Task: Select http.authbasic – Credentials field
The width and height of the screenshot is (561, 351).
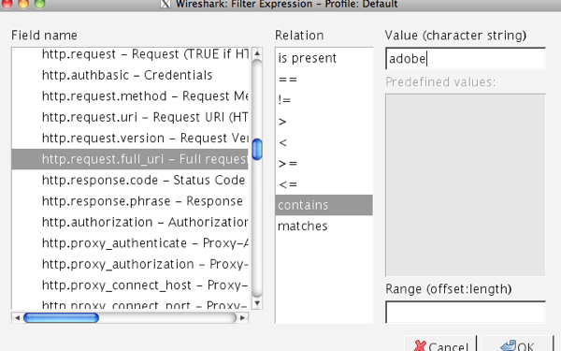Action: [130, 75]
